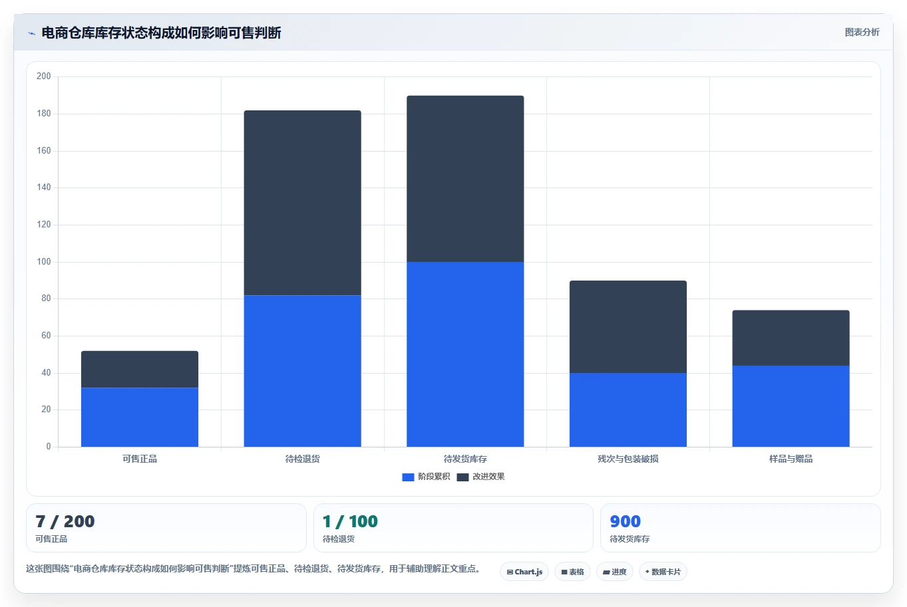Click the 100 y-axis tick label
This screenshot has height=607, width=907.
[x=44, y=262]
